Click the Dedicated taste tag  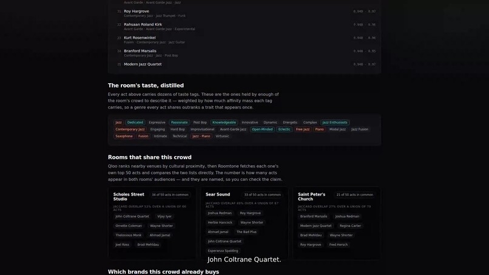click(x=135, y=123)
